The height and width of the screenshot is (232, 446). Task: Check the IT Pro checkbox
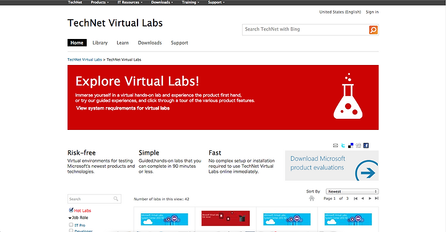(71, 225)
